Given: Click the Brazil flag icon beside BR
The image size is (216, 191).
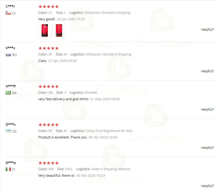Looking at the screenshot, I should tap(8, 93).
